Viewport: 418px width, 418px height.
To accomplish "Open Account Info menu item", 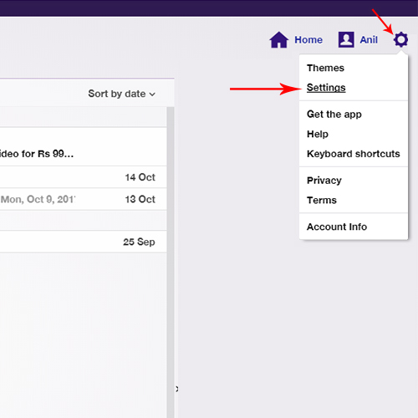I will (x=337, y=227).
